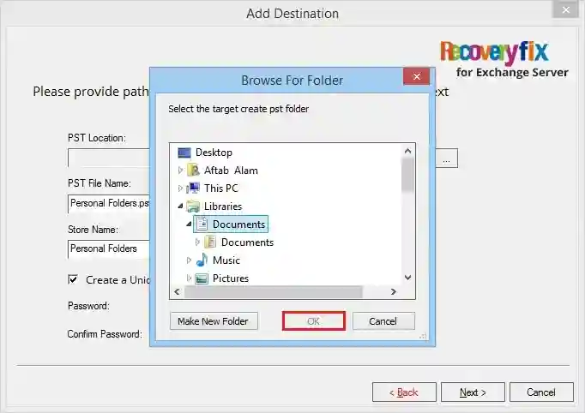Click the selected Documents library icon
Screen dimensions: 585x413
pos(202,224)
